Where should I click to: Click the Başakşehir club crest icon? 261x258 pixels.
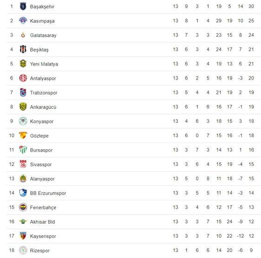[x=23, y=7]
